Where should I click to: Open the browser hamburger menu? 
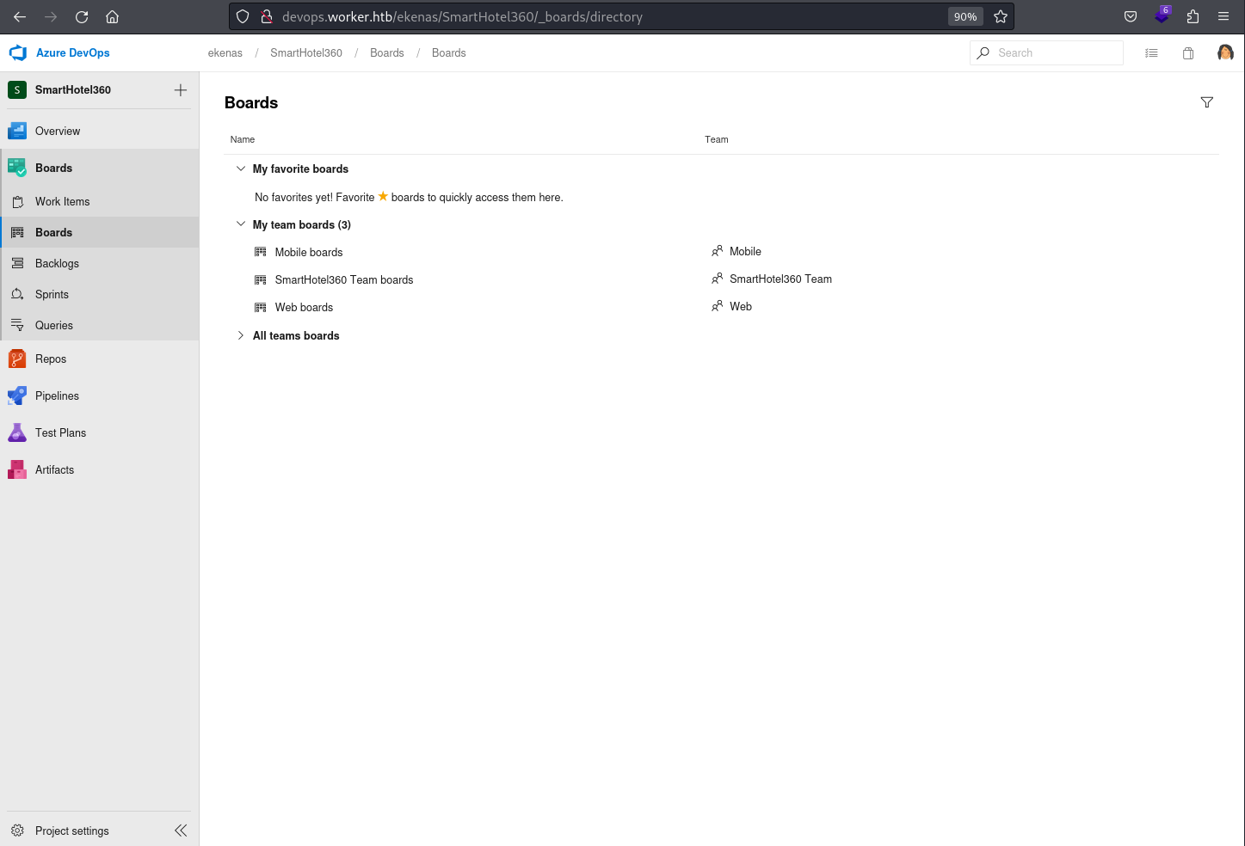coord(1223,16)
